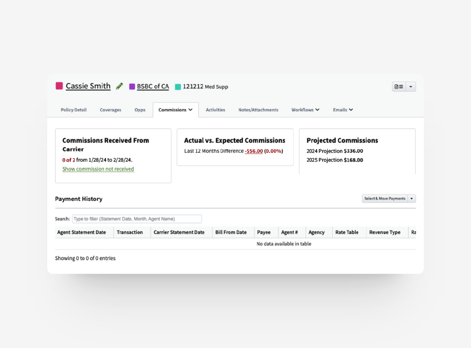Expand the Select & Move Payments caret
Viewport: 471px width, 348px height.
[x=412, y=199]
